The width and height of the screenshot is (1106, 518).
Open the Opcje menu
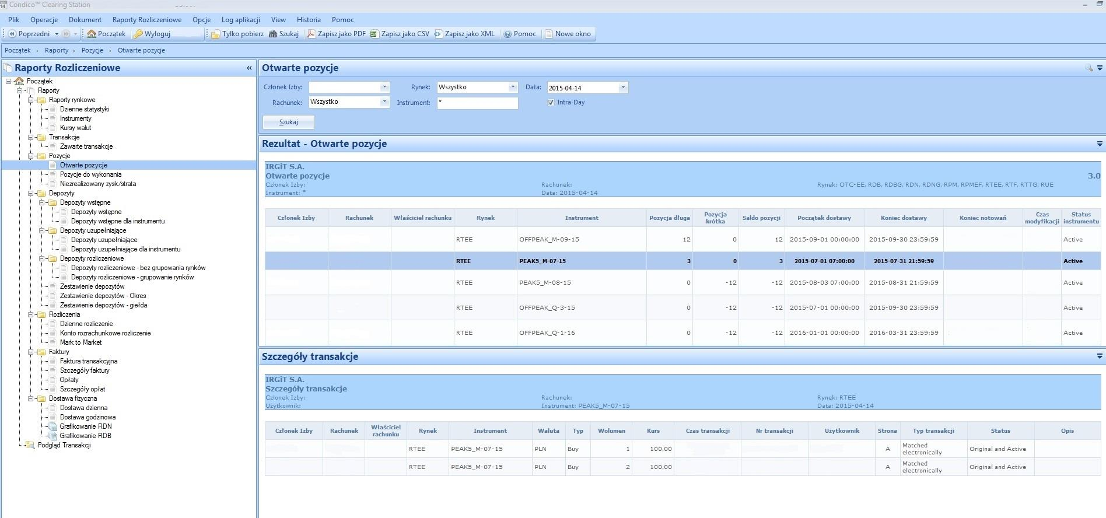pos(201,19)
